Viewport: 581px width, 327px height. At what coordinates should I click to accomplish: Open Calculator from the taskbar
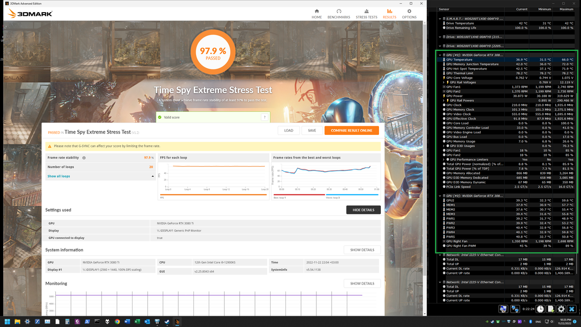[x=67, y=322]
